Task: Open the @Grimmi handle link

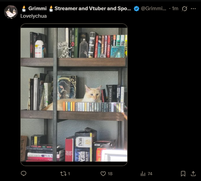Action: [153, 9]
